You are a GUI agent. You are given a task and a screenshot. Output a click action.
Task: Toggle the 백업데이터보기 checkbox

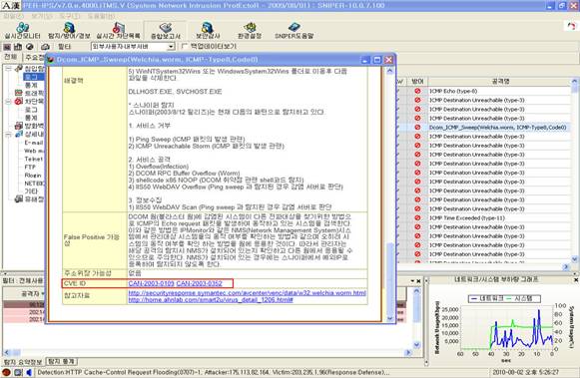(x=185, y=46)
